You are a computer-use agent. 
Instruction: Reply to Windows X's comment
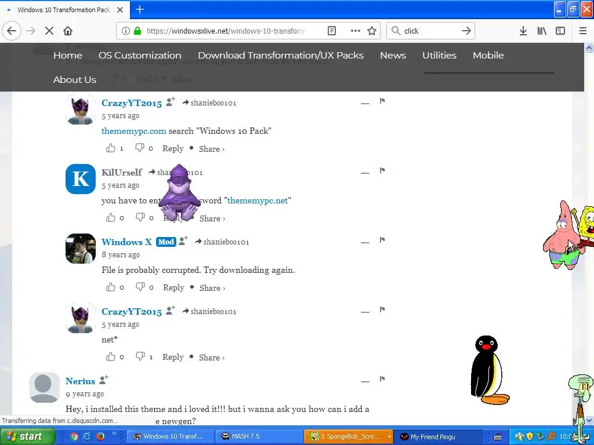click(173, 287)
